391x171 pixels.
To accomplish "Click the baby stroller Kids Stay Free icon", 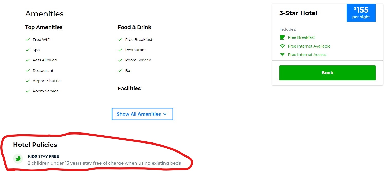I will 18,158.
